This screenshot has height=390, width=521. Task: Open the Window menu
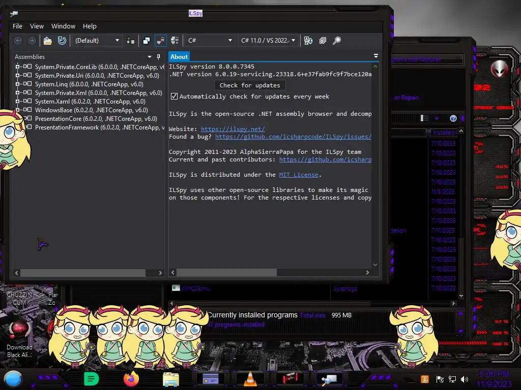pos(63,26)
